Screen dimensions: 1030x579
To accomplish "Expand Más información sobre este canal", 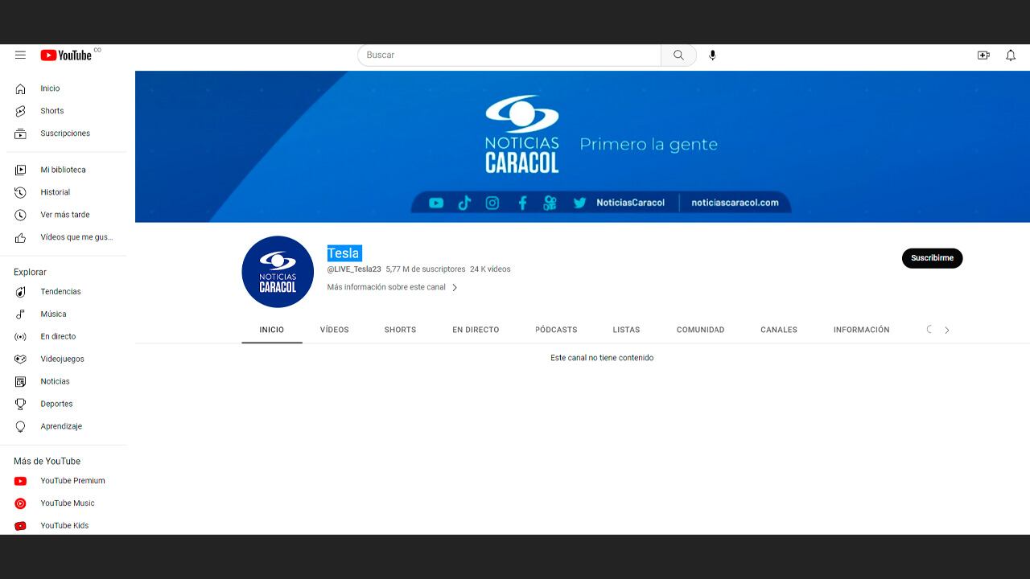I will (x=392, y=286).
